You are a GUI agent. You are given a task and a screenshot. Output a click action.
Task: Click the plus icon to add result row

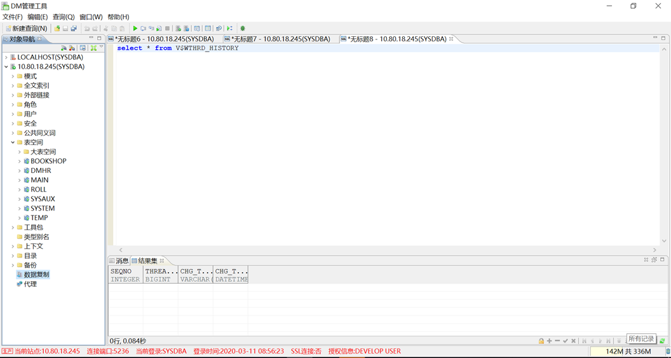549,341
